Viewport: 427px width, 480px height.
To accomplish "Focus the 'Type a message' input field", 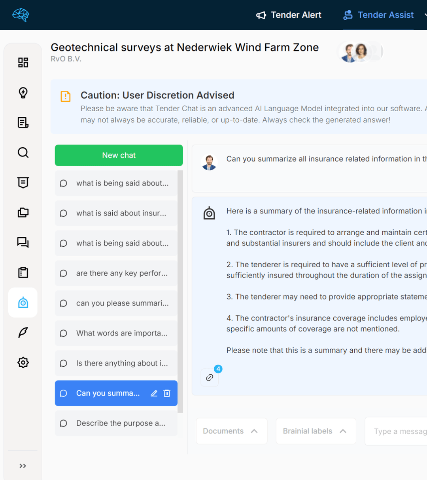I will 396,431.
